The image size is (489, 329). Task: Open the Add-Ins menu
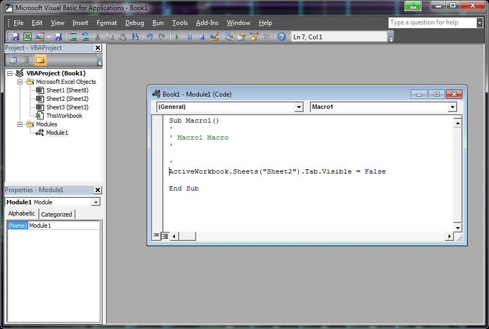(x=207, y=23)
